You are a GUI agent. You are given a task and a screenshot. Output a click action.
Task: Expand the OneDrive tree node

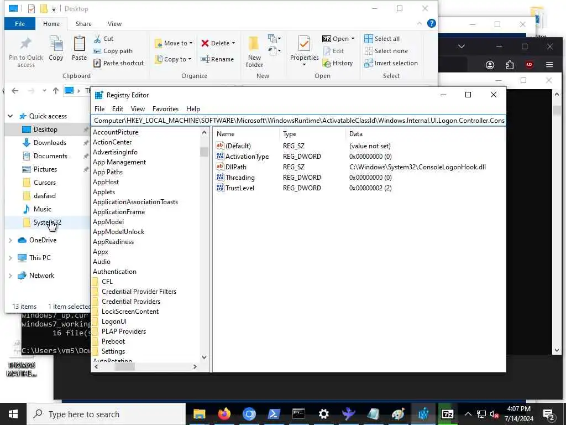11,240
